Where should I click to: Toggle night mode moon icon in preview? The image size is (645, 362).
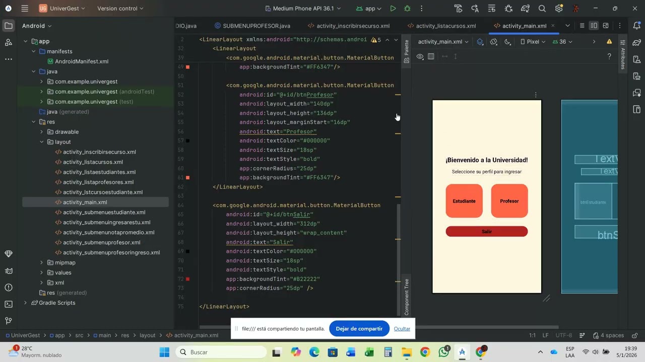pyautogui.click(x=507, y=42)
